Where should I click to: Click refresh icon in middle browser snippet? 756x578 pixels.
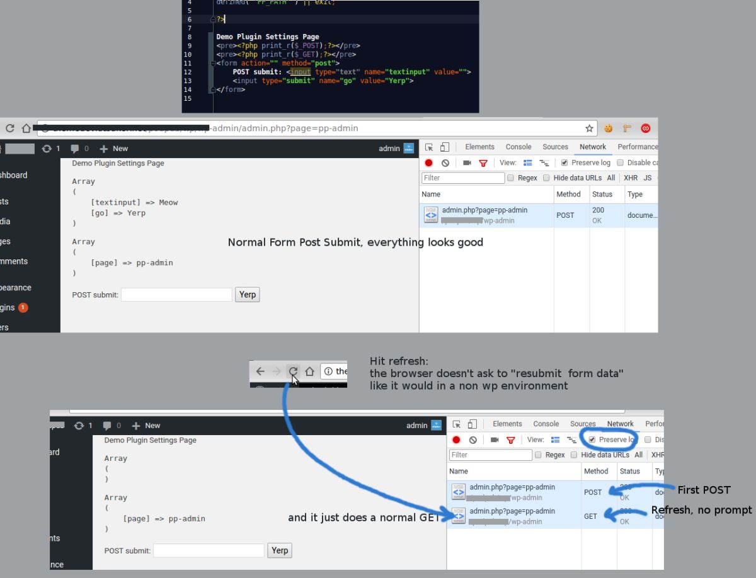point(293,371)
